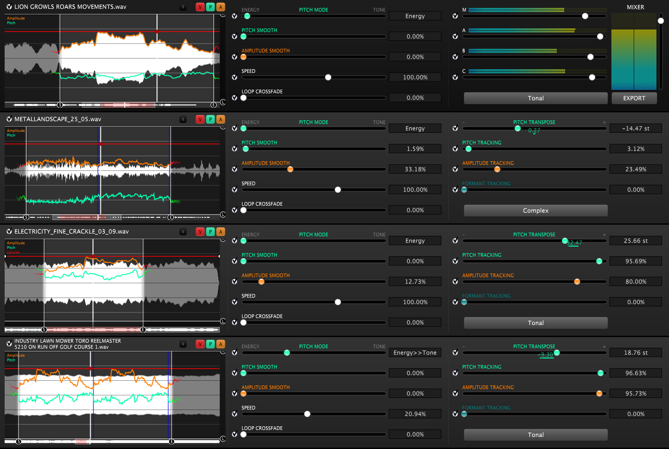Disable Pitch Tracking checkbox on ELECTRICITY_FINE_CRACKLE track
This screenshot has width=669, height=449.
tap(455, 261)
